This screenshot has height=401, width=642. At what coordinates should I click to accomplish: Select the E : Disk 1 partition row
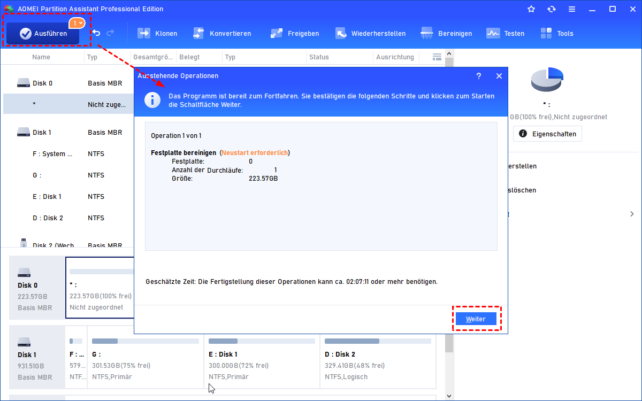pos(68,197)
